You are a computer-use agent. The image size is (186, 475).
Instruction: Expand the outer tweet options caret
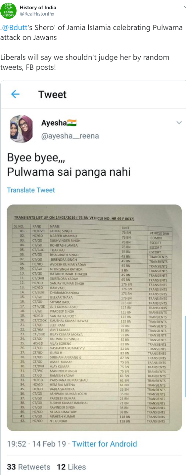coord(184,7)
